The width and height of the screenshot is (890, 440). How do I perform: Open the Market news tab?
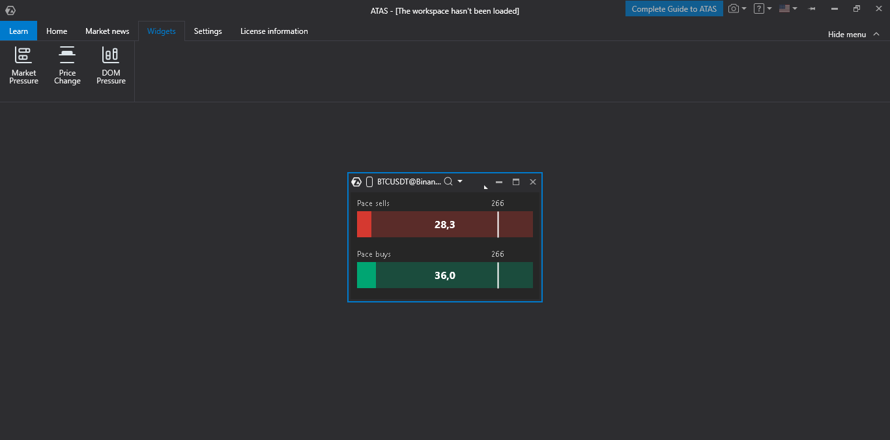(x=108, y=31)
